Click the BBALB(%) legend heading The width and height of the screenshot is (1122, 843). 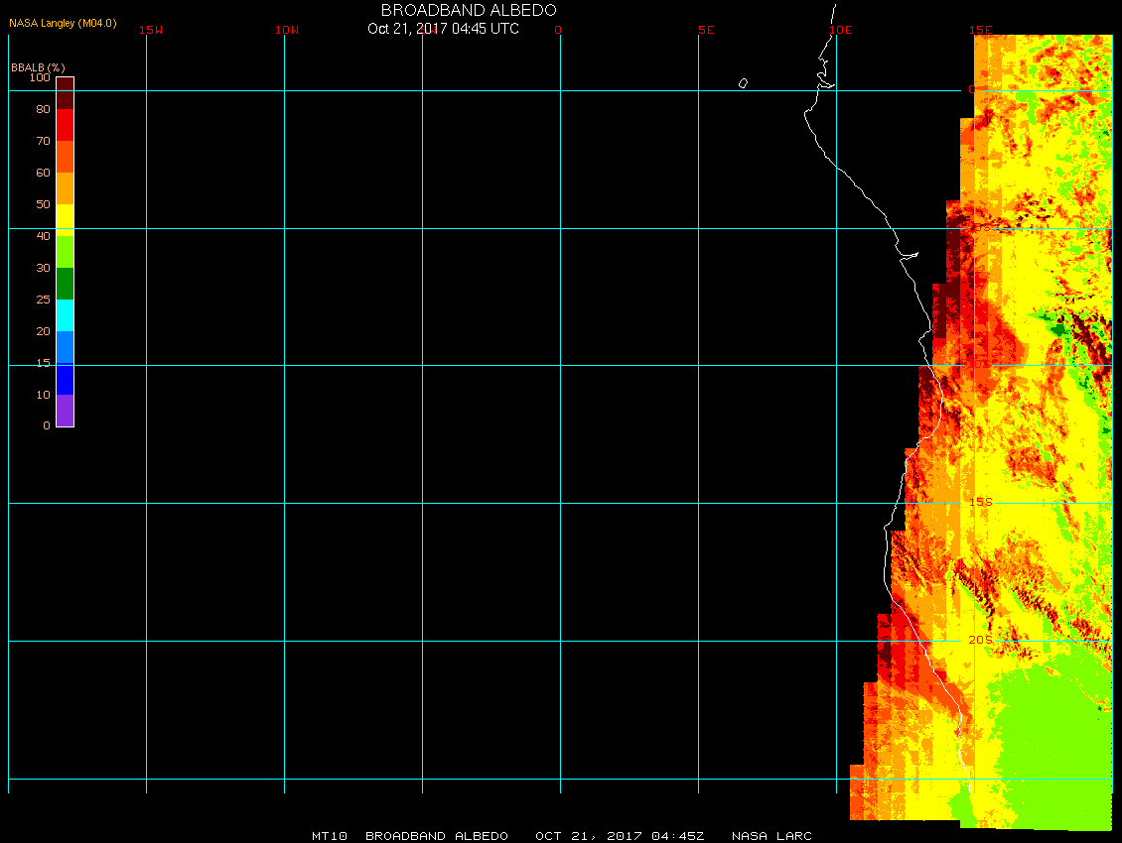(x=38, y=67)
